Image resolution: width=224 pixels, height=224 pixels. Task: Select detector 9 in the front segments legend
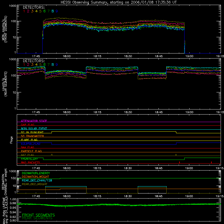point(57,11)
